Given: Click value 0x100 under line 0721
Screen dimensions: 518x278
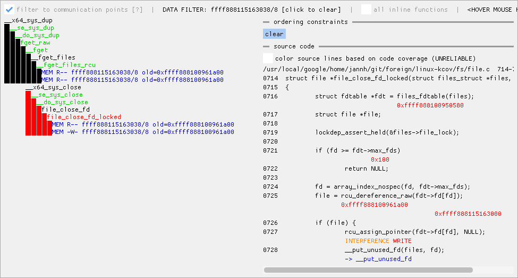Looking at the screenshot, I should tap(380, 159).
